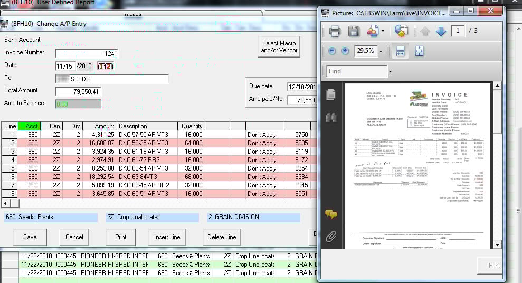Click the Invoice Number input field
This screenshot has height=283, width=522.
(87, 53)
